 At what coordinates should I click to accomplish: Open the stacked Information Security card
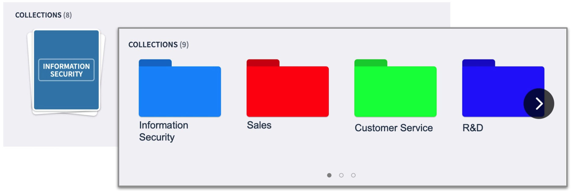(x=66, y=70)
